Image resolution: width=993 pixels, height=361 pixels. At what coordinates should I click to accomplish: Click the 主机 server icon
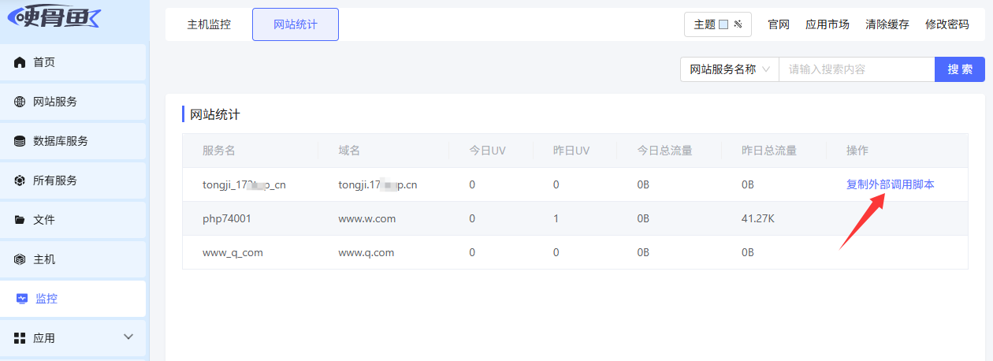tap(20, 259)
